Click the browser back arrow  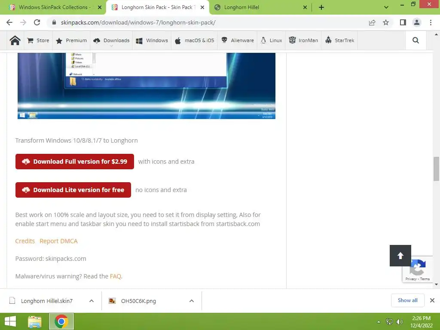[9, 22]
